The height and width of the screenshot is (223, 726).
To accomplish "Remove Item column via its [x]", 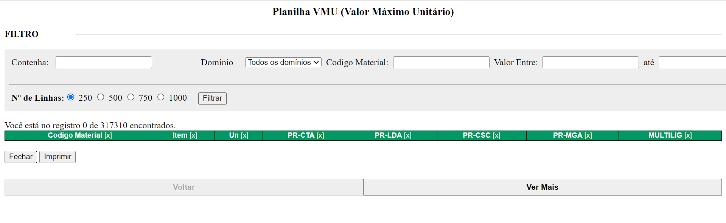I will pos(193,135).
